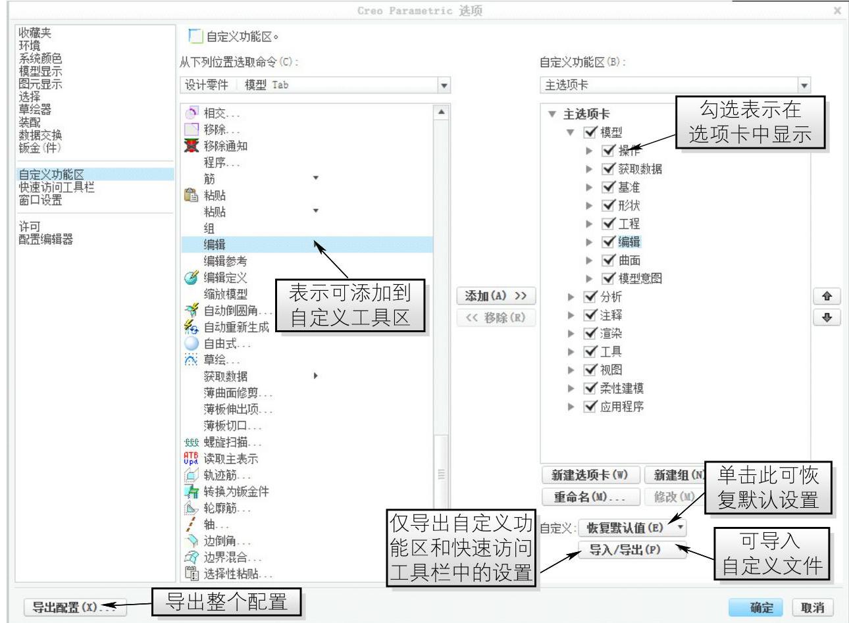Toggle the 操作 group checkbox
The width and height of the screenshot is (849, 623).
point(609,151)
